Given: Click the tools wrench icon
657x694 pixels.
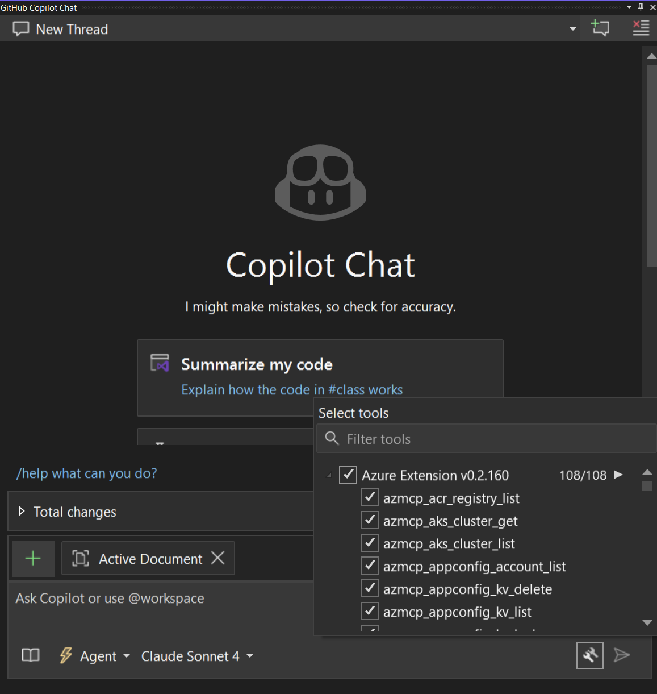Looking at the screenshot, I should pyautogui.click(x=589, y=655).
